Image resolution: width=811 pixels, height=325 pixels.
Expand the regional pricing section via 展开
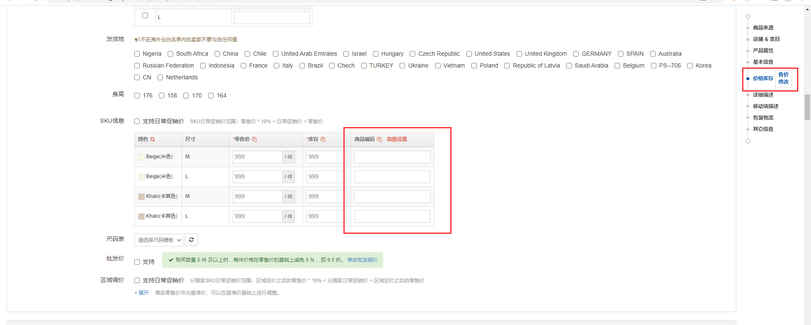(142, 293)
